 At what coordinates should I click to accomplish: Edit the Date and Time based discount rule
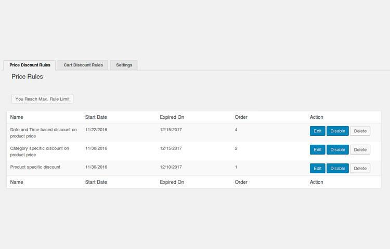pyautogui.click(x=317, y=131)
